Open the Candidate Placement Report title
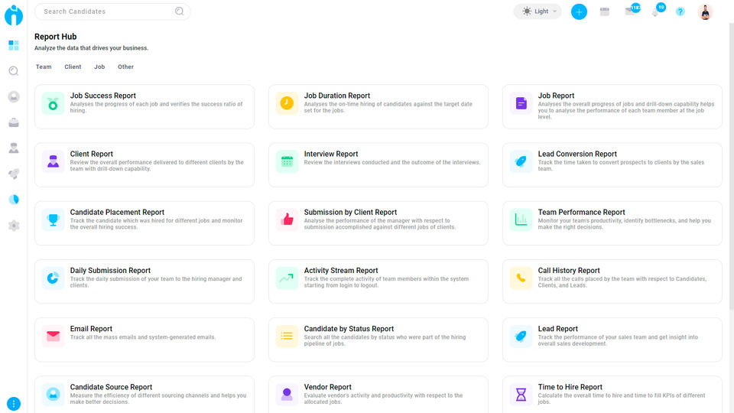734x413 pixels. 117,212
